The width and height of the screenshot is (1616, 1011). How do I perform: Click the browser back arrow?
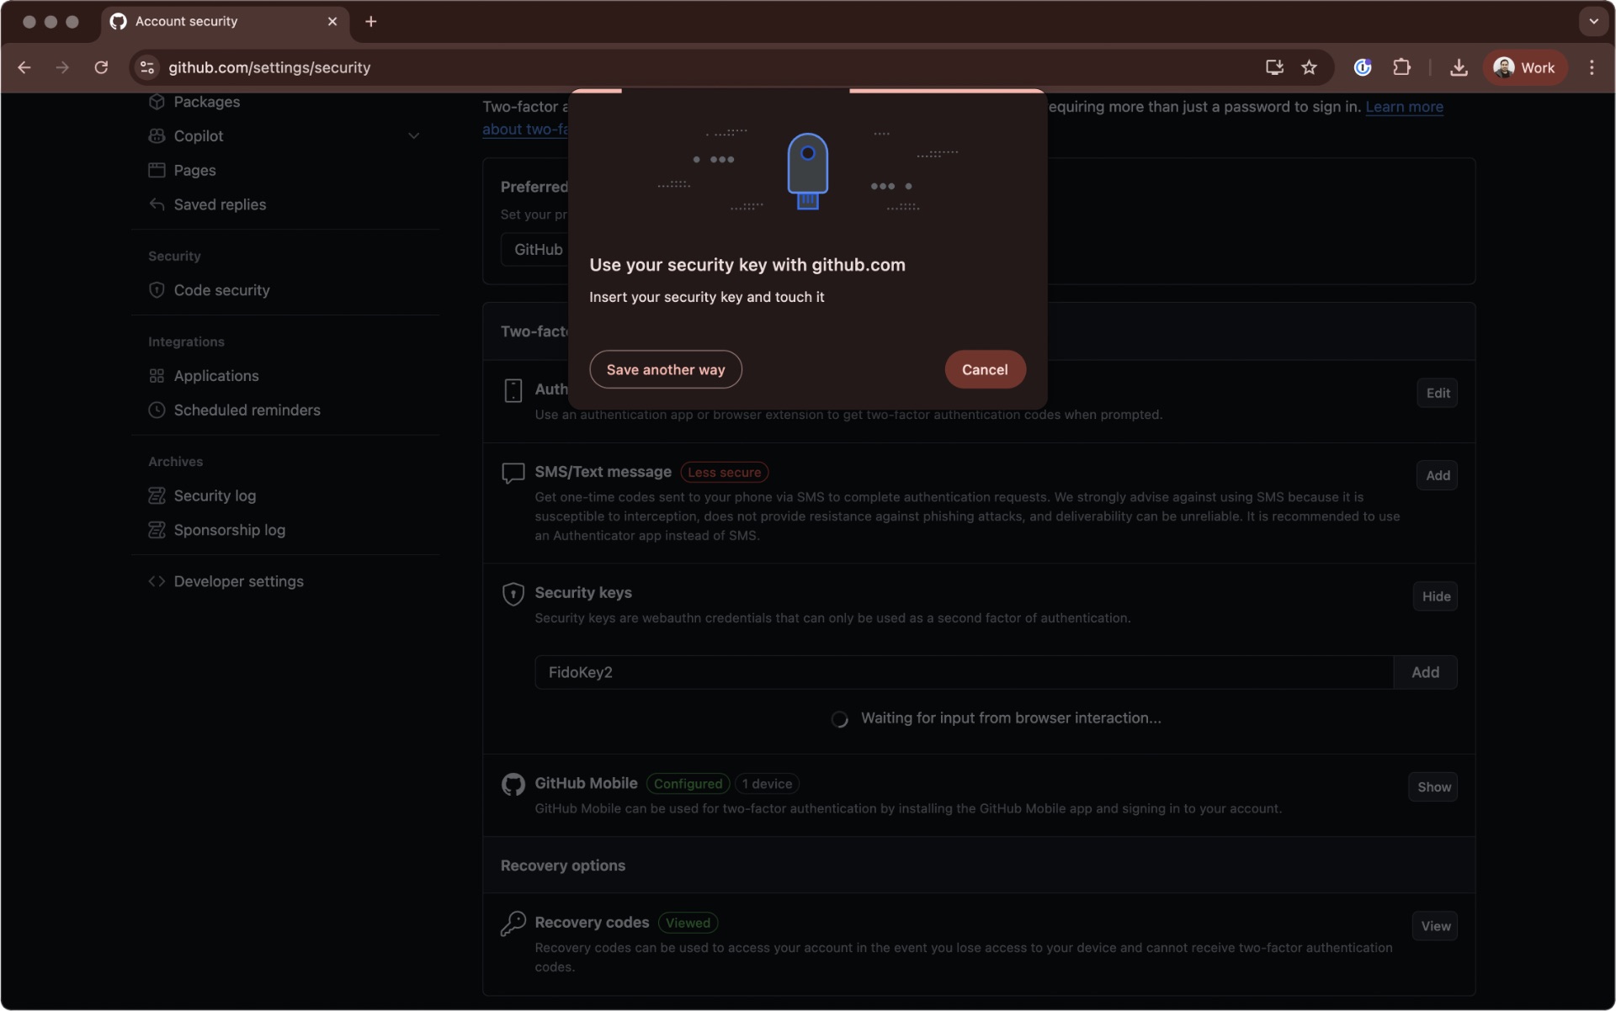coord(24,67)
